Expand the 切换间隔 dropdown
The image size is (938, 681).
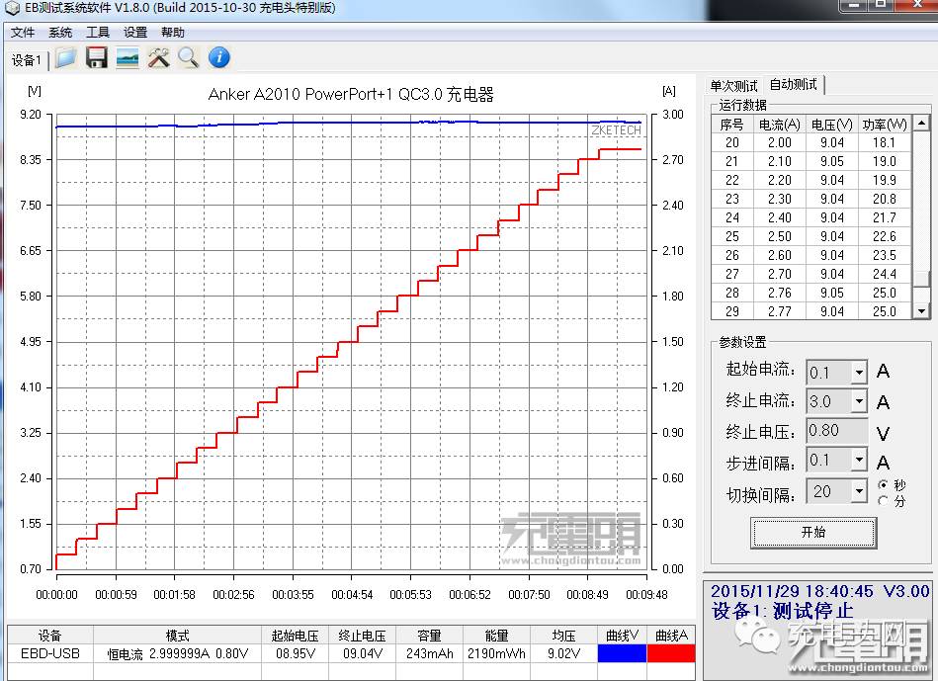(859, 491)
